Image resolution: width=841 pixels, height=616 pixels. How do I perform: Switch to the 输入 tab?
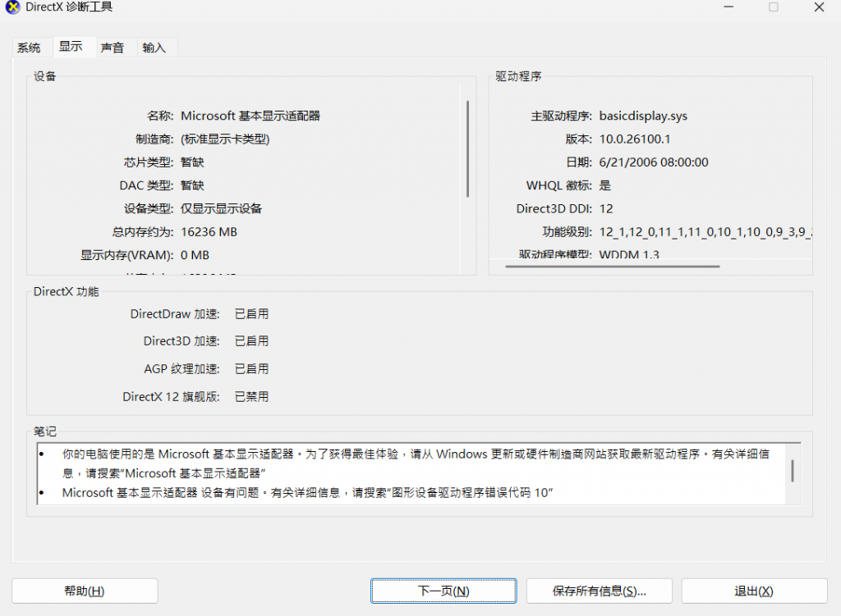pos(154,47)
